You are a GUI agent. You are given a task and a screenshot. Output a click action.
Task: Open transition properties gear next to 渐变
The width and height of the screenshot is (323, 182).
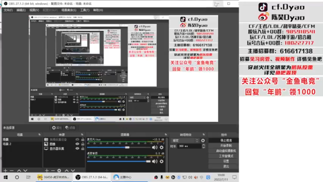(x=203, y=140)
